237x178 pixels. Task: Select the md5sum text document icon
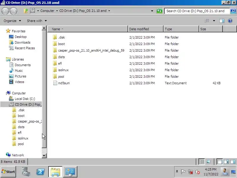pos(55,83)
